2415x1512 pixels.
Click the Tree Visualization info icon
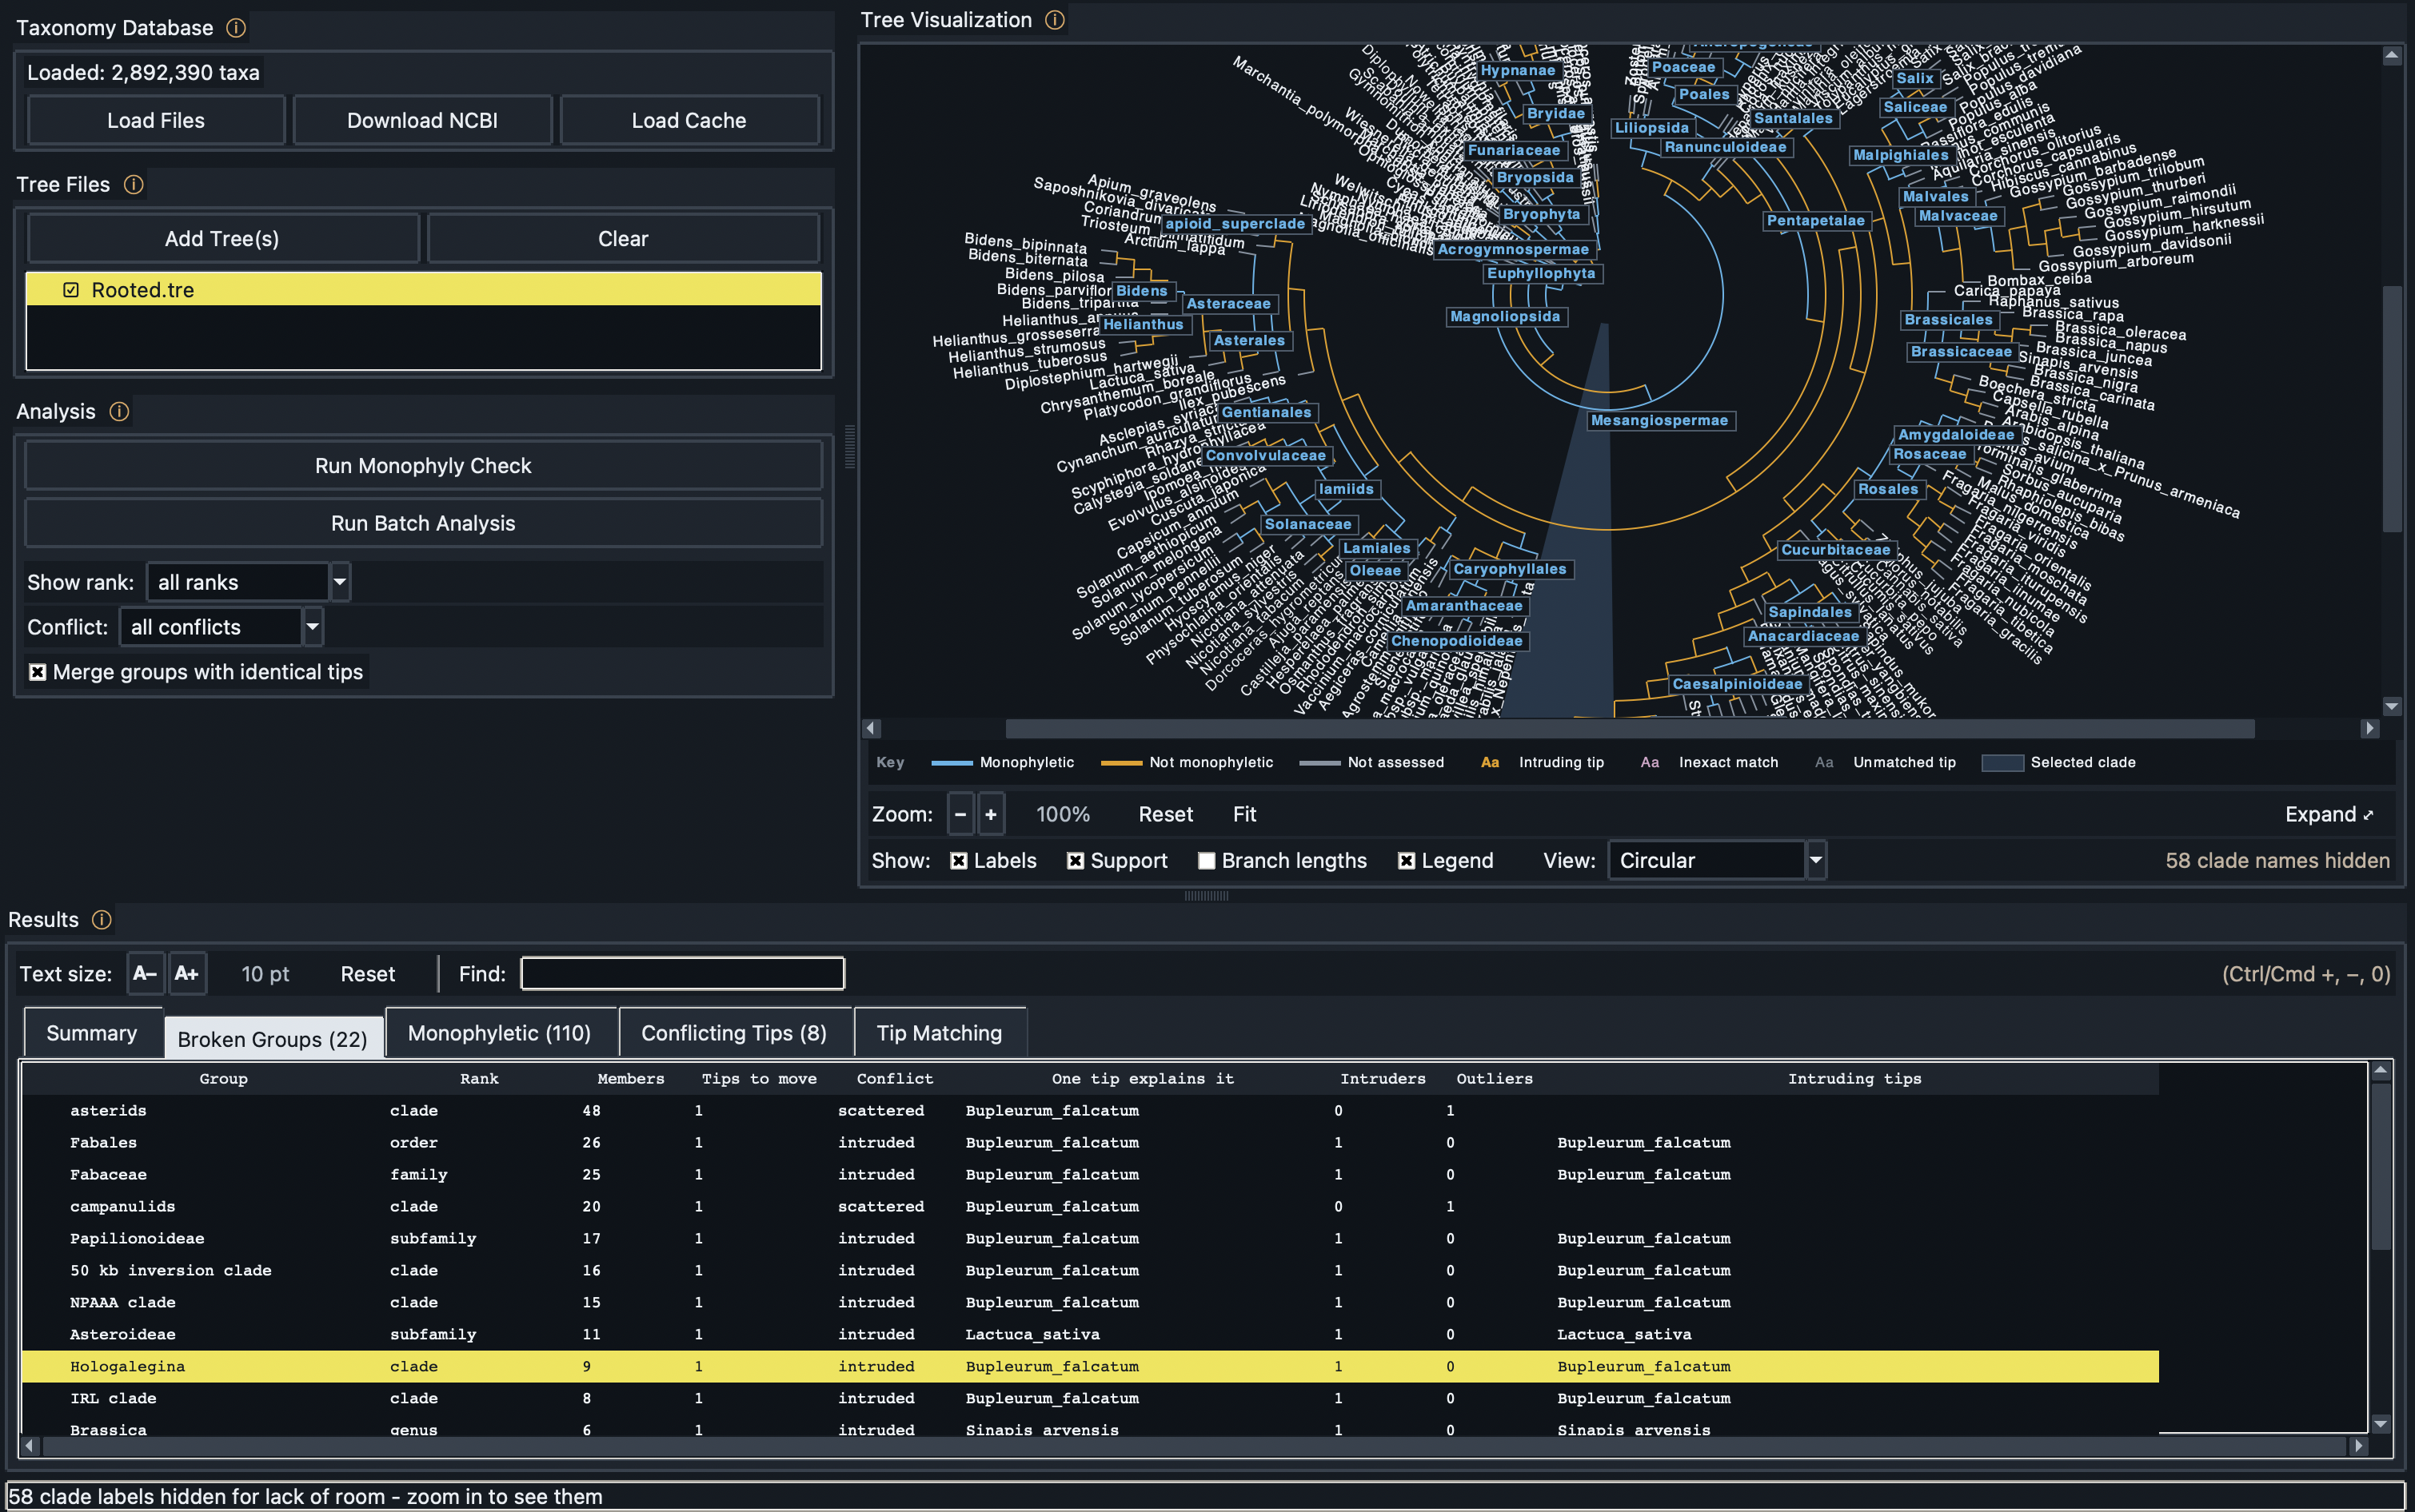[x=1055, y=20]
